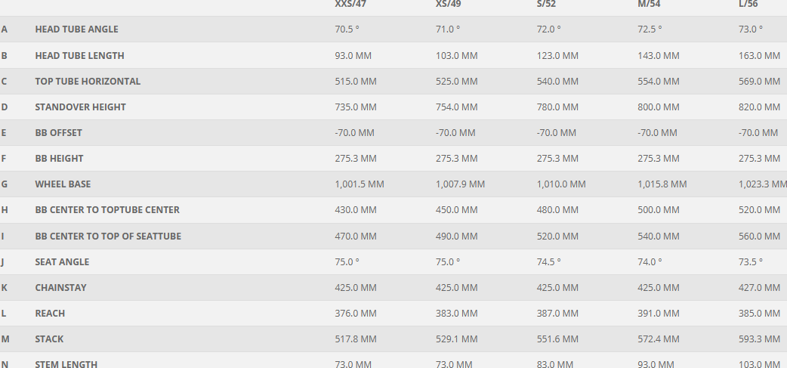This screenshot has height=368, width=787.
Task: Click BB CENTER TO TOP OF SEATTUBE label
Action: point(108,237)
